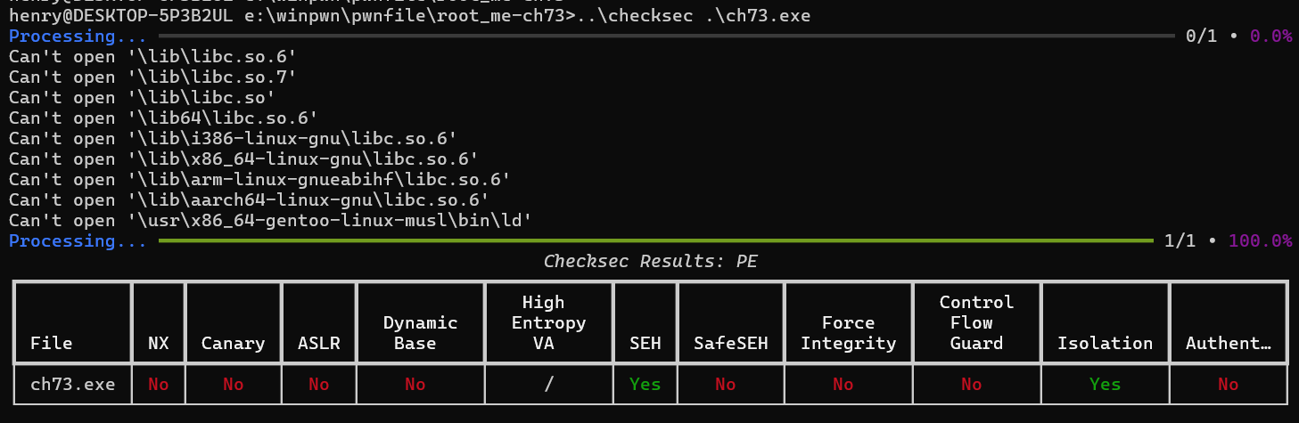
Task: Click the green Yes under Isolation
Action: (1105, 384)
